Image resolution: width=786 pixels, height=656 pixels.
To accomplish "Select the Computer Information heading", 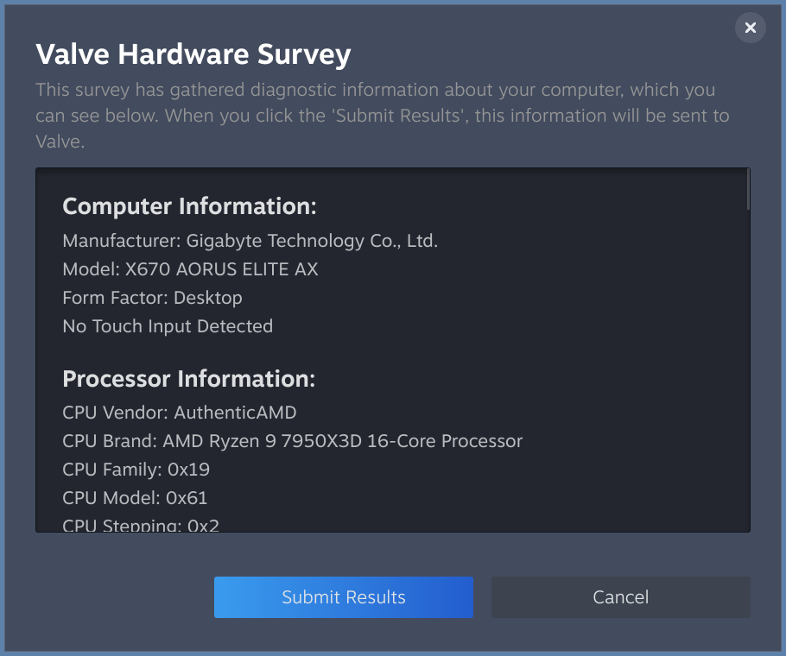I will [x=190, y=207].
